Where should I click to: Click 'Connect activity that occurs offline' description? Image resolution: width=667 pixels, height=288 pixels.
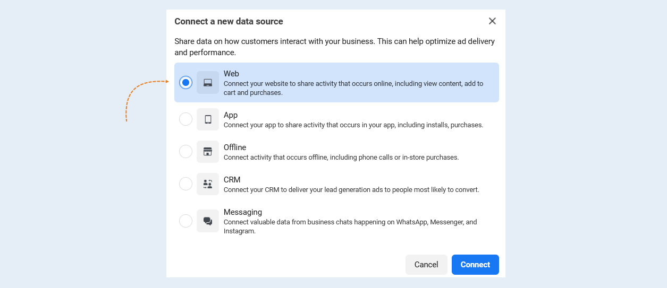[x=341, y=158]
